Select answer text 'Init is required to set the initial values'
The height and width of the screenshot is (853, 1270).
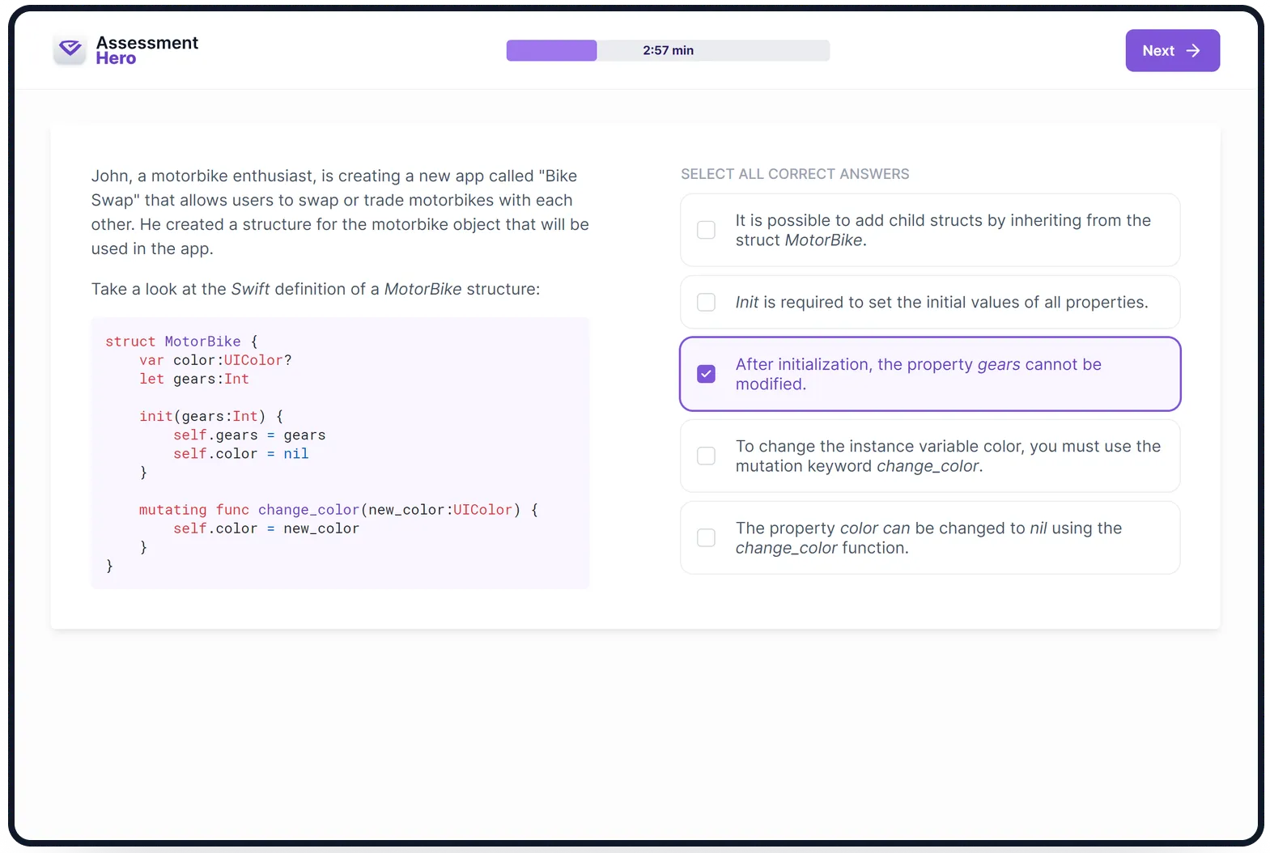click(x=941, y=302)
